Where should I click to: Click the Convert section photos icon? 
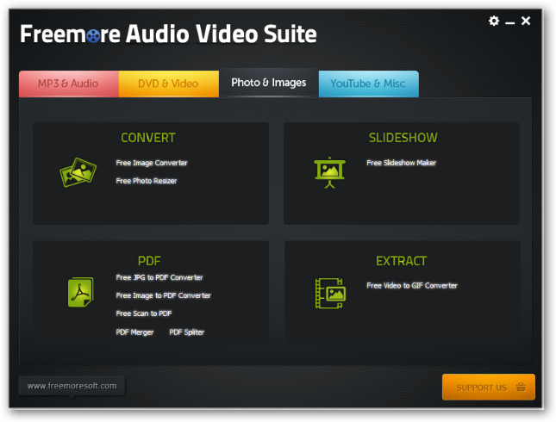pos(78,172)
